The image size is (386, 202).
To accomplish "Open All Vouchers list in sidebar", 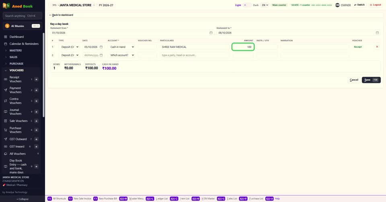I will (17, 154).
